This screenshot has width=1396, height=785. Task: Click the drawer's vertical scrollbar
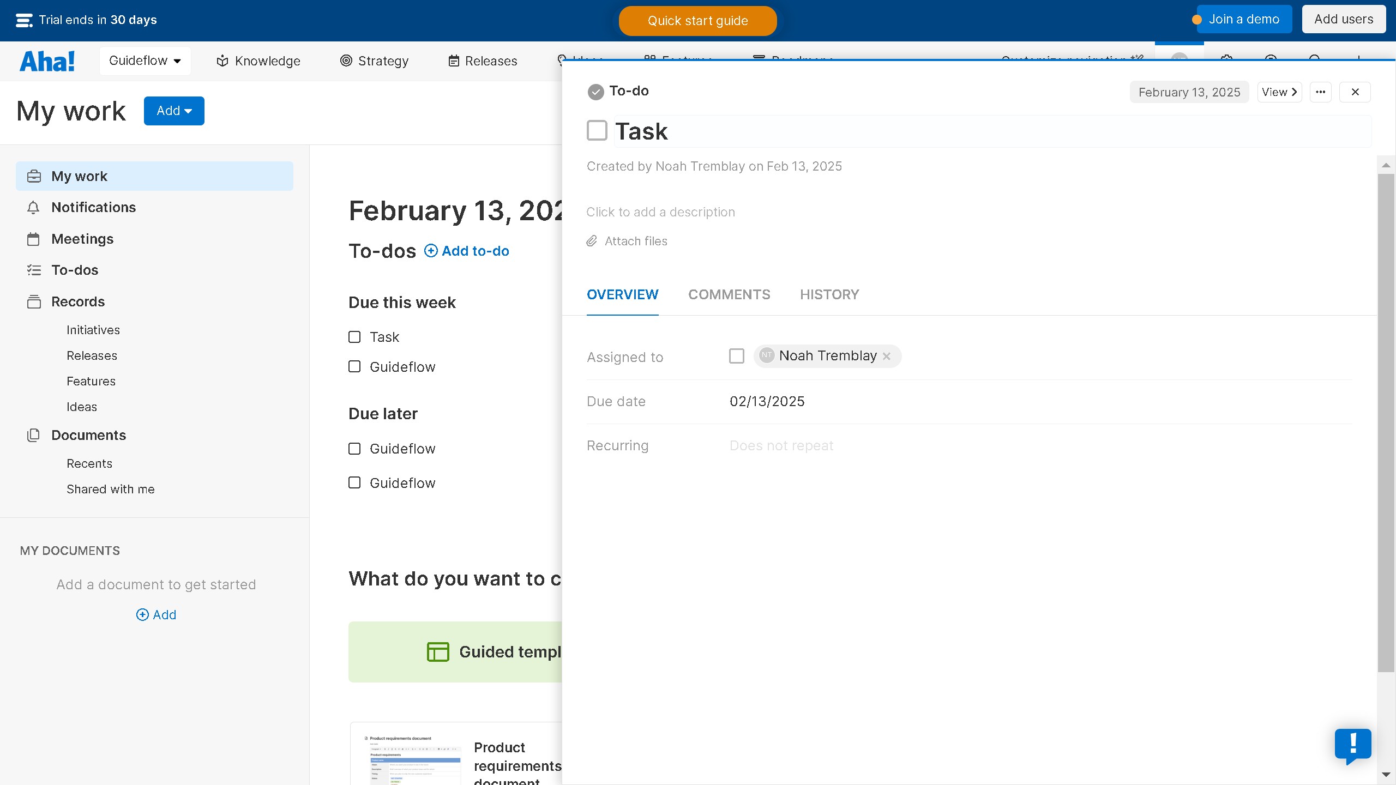pyautogui.click(x=1386, y=423)
